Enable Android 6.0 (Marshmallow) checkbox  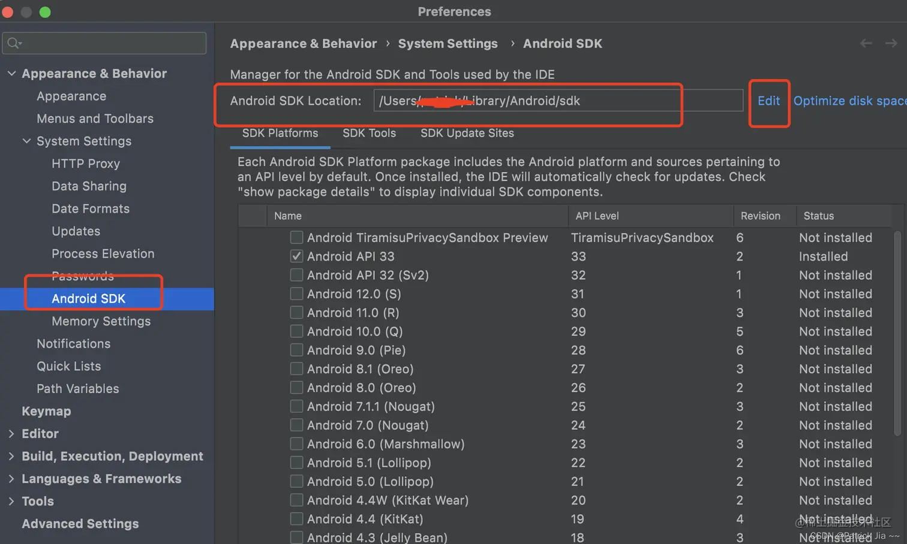[296, 444]
